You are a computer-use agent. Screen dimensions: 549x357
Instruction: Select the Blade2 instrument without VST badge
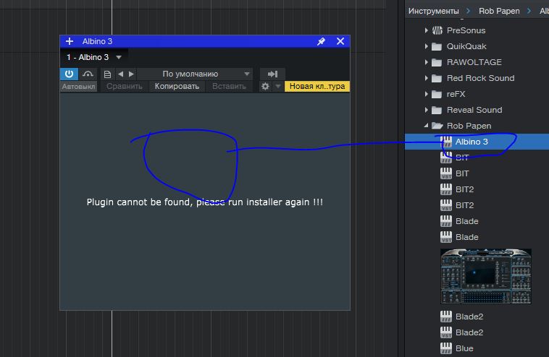click(x=469, y=317)
